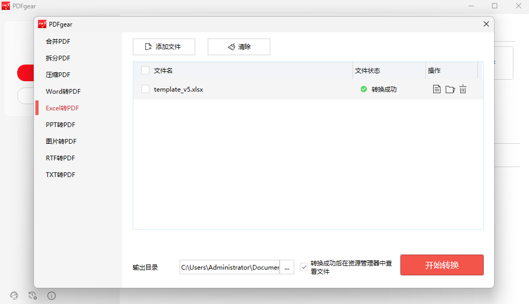This screenshot has width=529, height=304.
Task: Open converted PDF via document icon
Action: [x=436, y=89]
